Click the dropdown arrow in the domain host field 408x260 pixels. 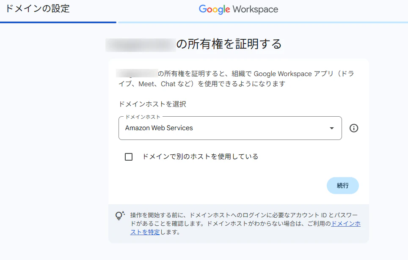(x=331, y=128)
